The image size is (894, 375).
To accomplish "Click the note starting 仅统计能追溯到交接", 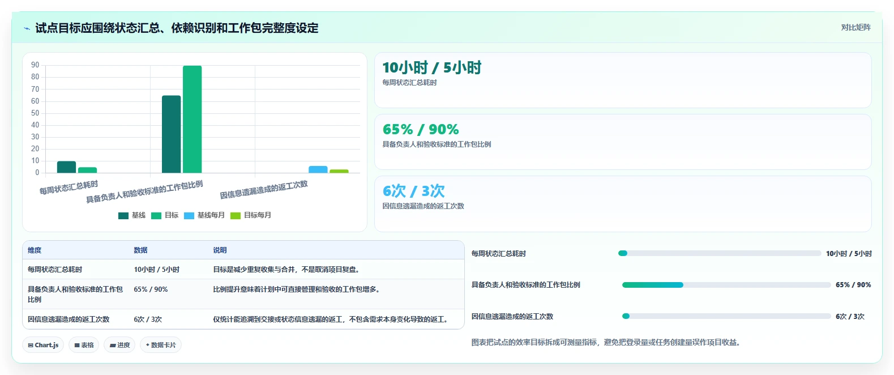I will (331, 319).
